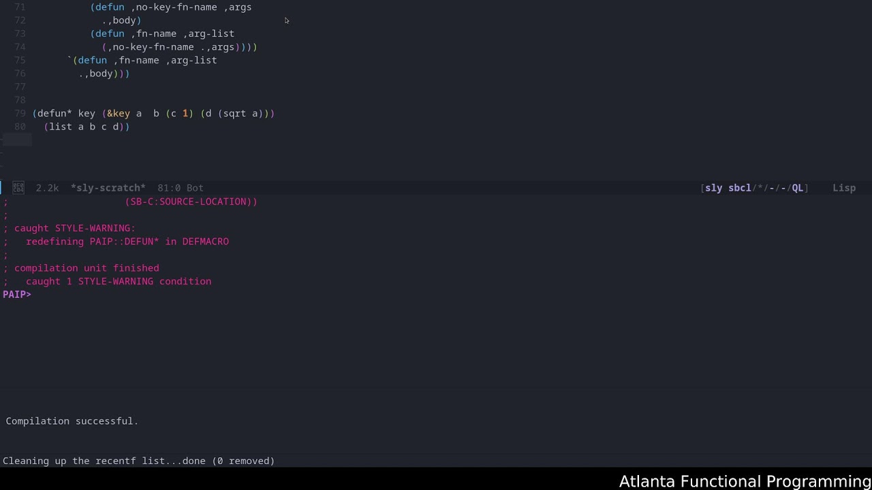Place cursor on '(list a b c d))' line
The image size is (872, 490).
(87, 127)
